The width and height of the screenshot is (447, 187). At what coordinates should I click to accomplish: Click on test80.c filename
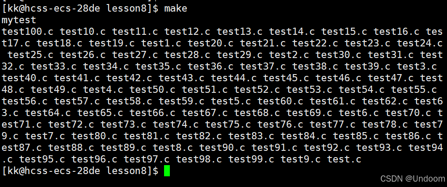pos(94,136)
